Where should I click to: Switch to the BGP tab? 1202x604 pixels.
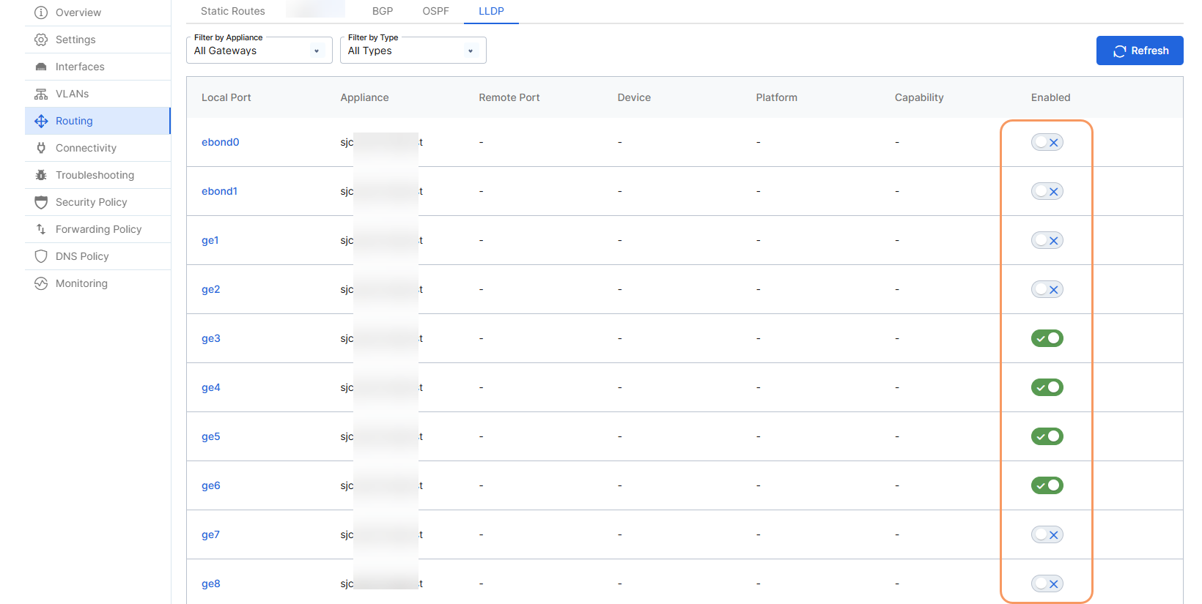click(x=383, y=11)
